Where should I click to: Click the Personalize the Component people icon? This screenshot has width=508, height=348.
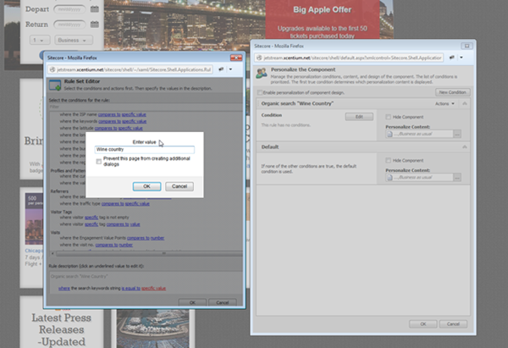click(262, 73)
